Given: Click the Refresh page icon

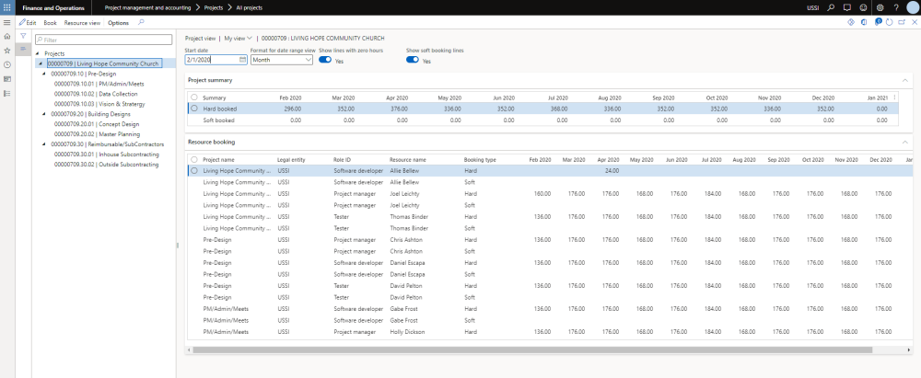Looking at the screenshot, I should pyautogui.click(x=888, y=22).
